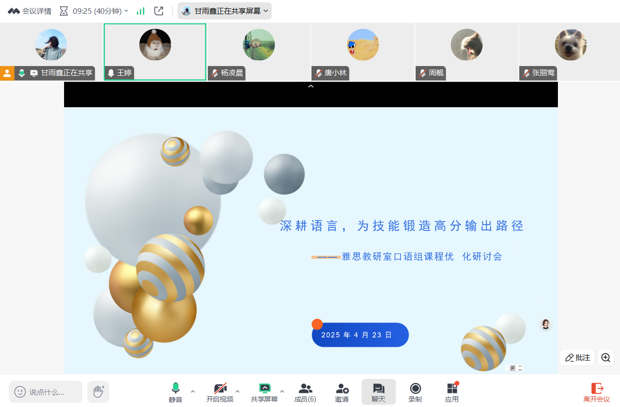The image size is (620, 407).
Task: Open 会议详情 meeting details
Action: point(30,11)
